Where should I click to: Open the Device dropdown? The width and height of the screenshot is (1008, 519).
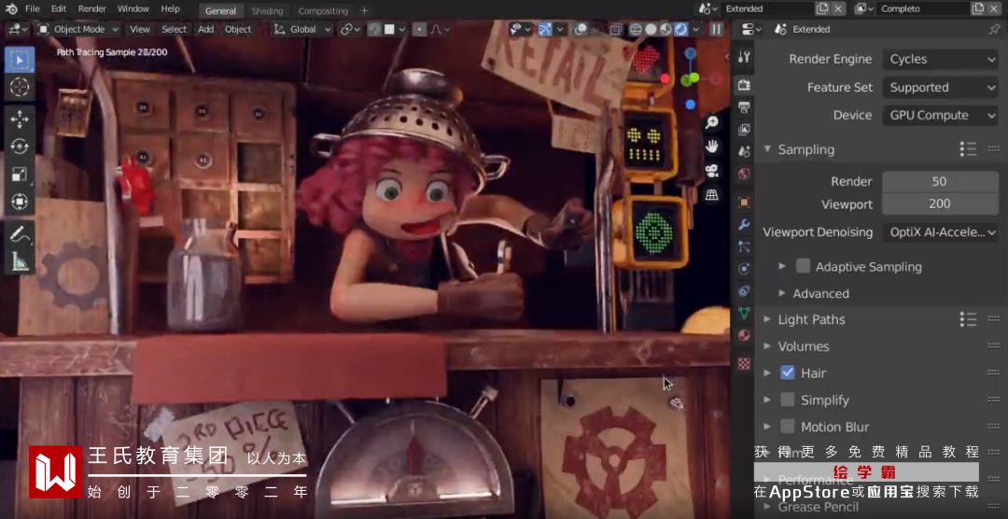pyautogui.click(x=940, y=115)
